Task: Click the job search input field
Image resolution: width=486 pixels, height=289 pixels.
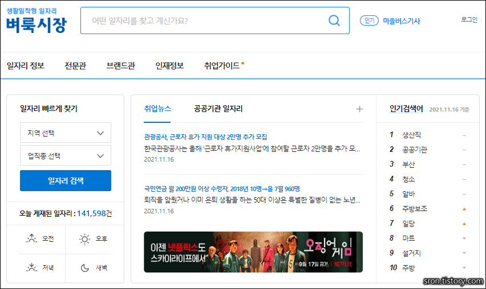Action: pos(215,20)
